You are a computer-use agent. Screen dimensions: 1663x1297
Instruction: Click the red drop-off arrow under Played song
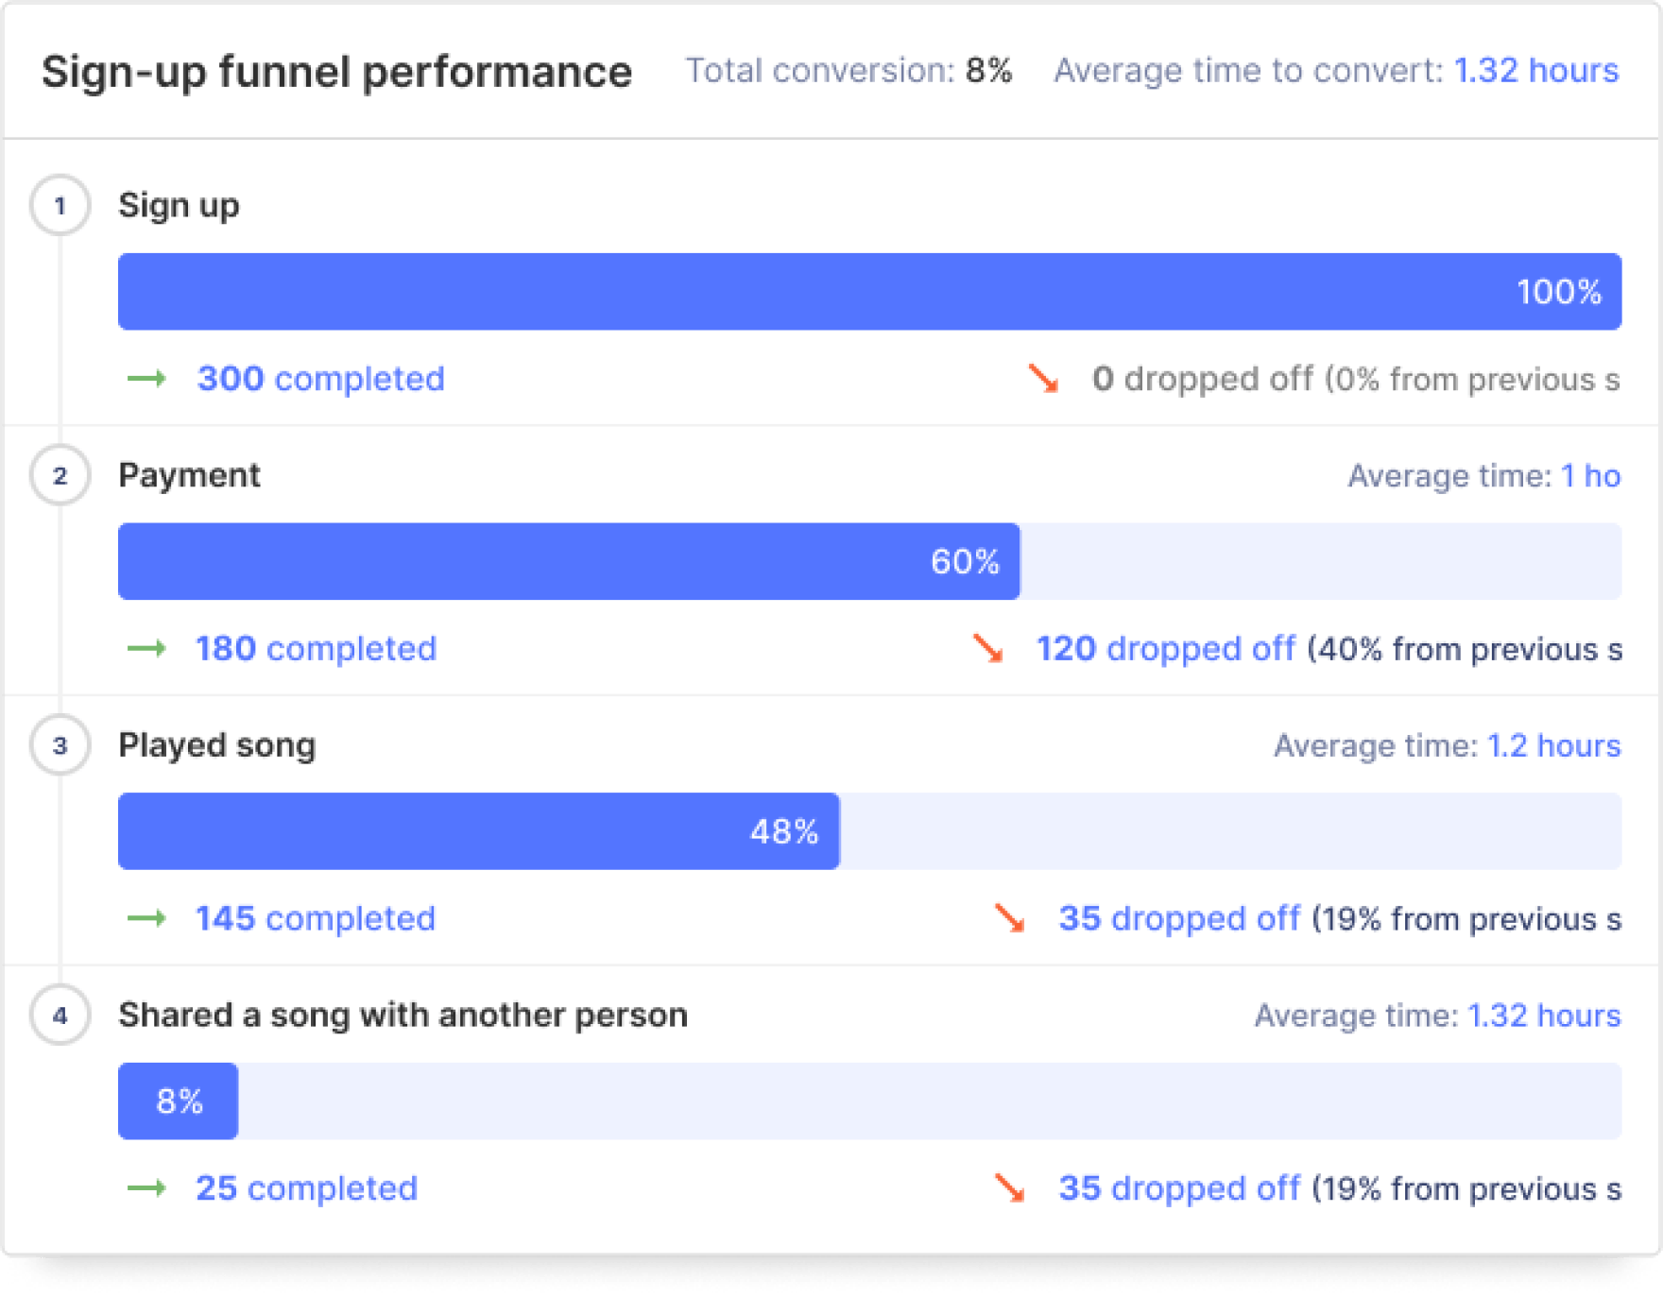(1010, 918)
